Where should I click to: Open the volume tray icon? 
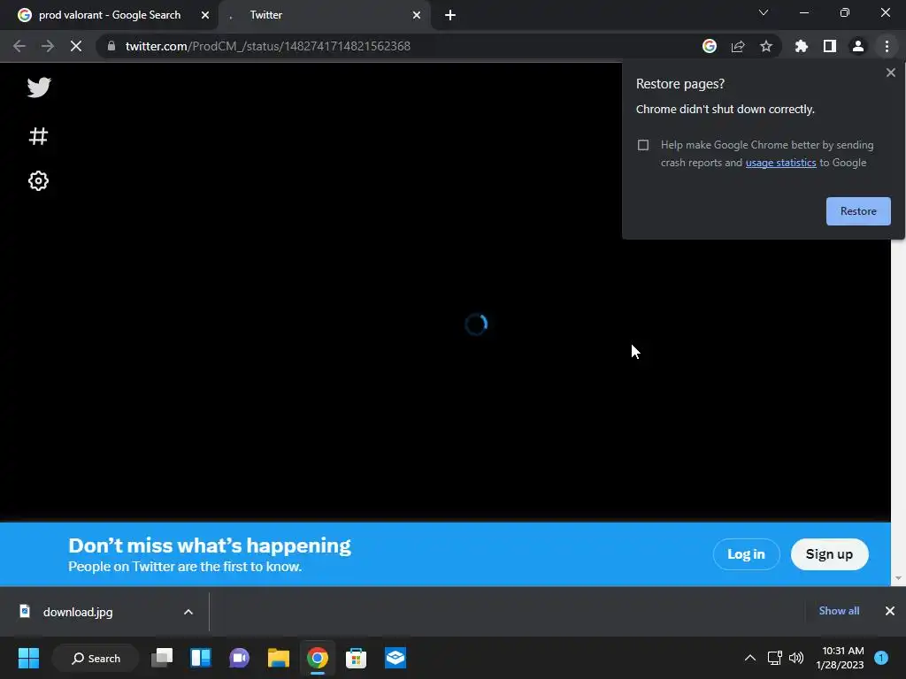pyautogui.click(x=796, y=658)
